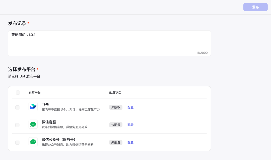Toggle the select-all checkbox in table header
The width and height of the screenshot is (271, 160).
18,92
